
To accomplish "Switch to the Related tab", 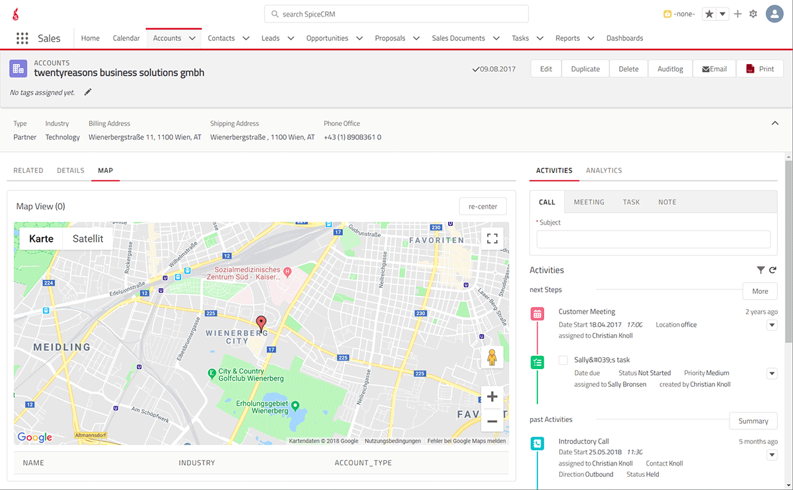I will [28, 170].
